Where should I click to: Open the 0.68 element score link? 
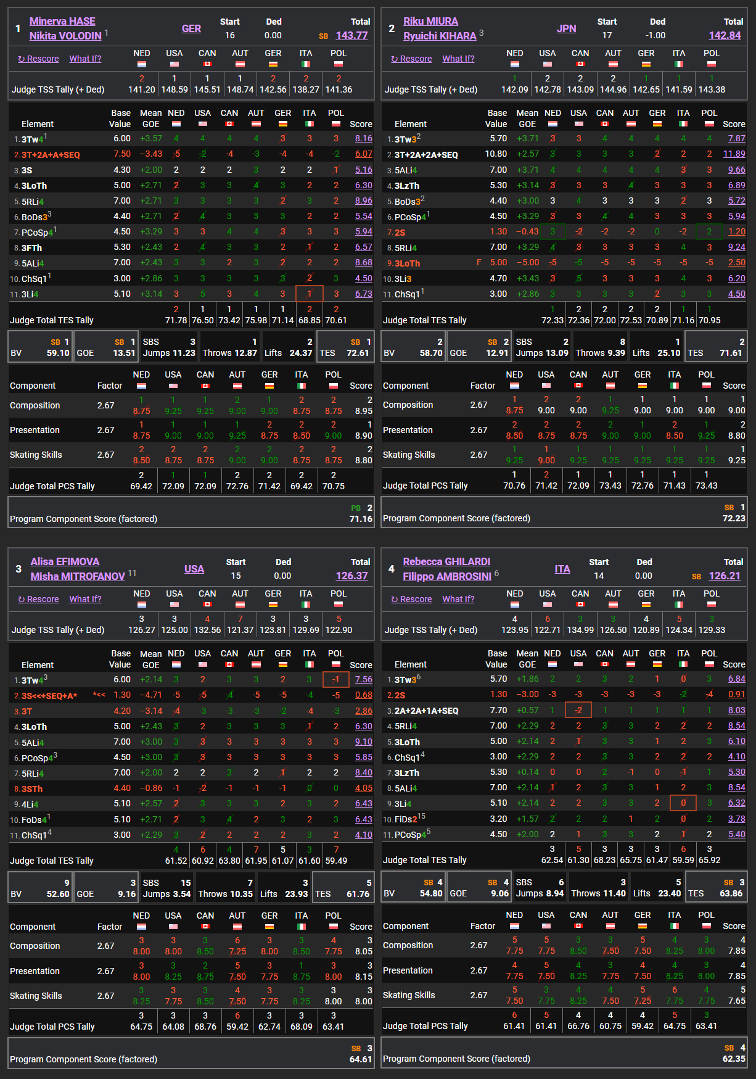point(364,695)
